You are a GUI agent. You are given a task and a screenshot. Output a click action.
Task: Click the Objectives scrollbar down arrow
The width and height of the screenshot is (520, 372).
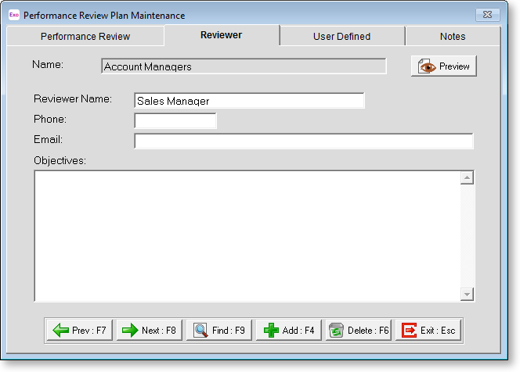pyautogui.click(x=468, y=294)
